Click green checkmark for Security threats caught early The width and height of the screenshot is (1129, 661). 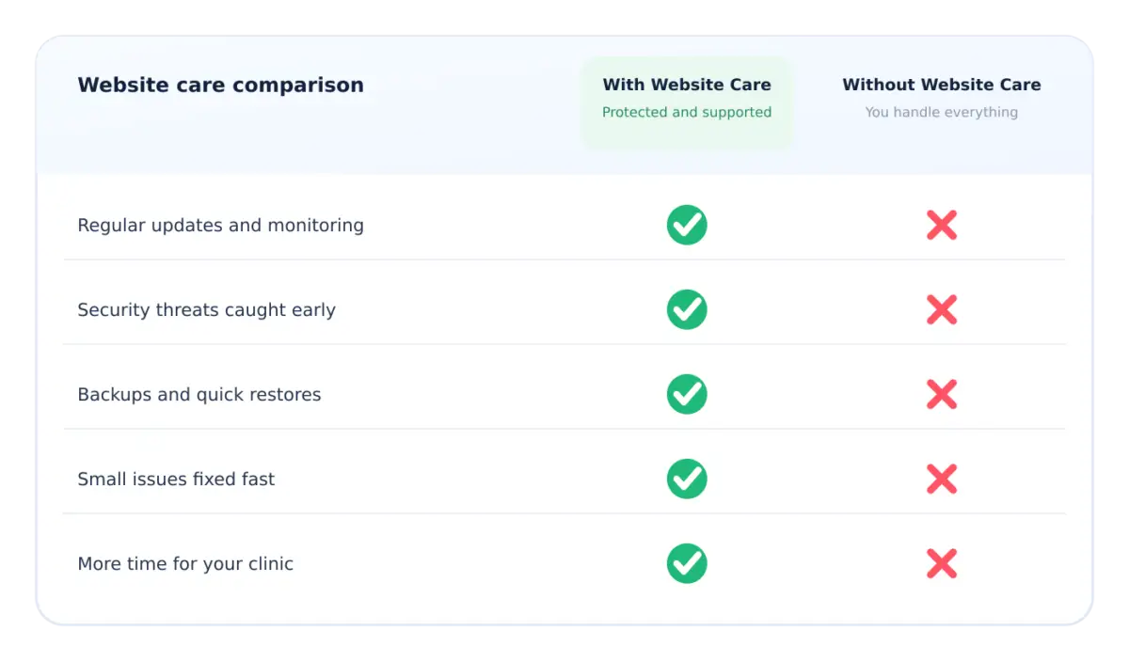click(687, 309)
